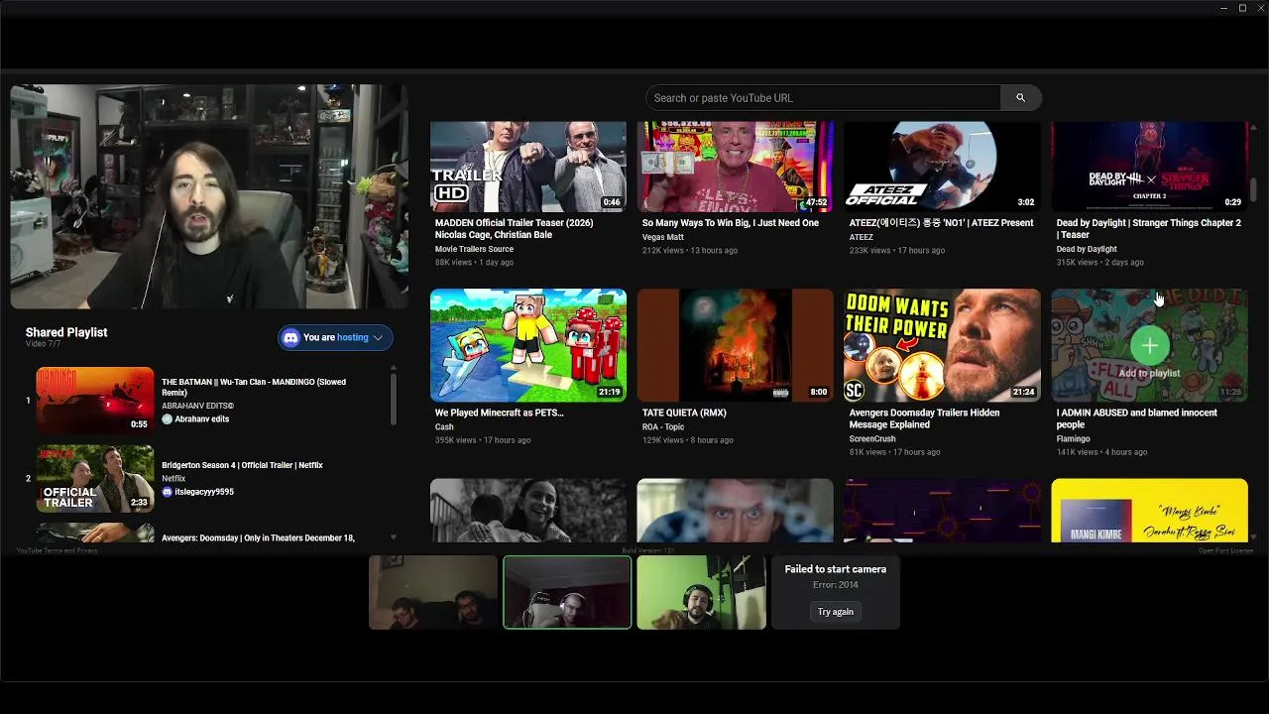Minimize the application window
1269x714 pixels.
(x=1224, y=8)
